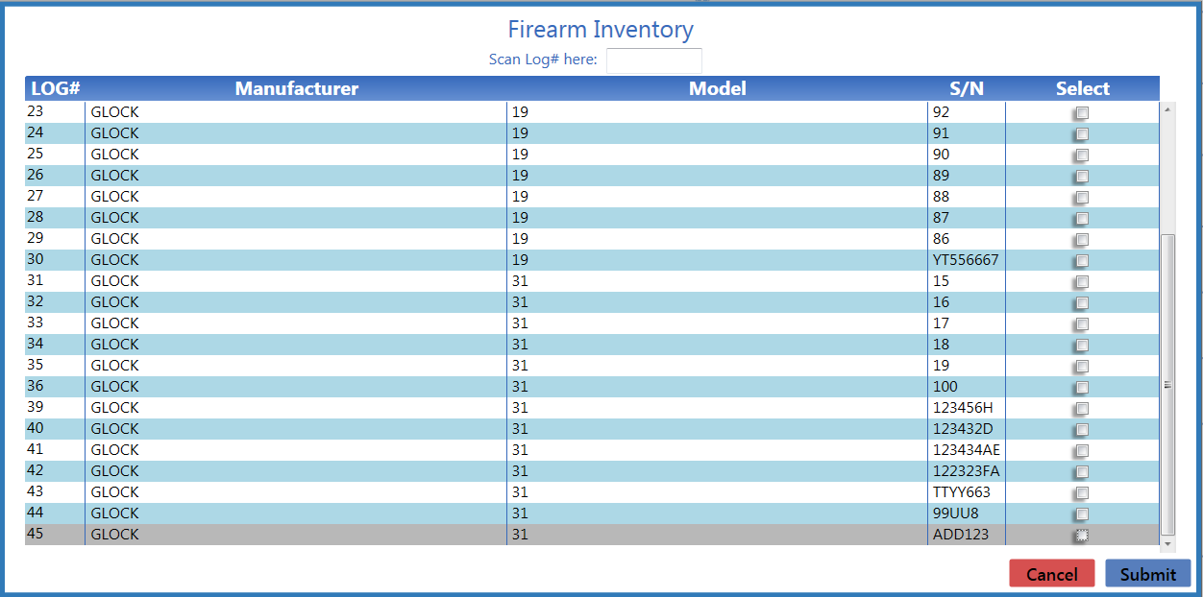Click serial number 123432D

pyautogui.click(x=963, y=429)
